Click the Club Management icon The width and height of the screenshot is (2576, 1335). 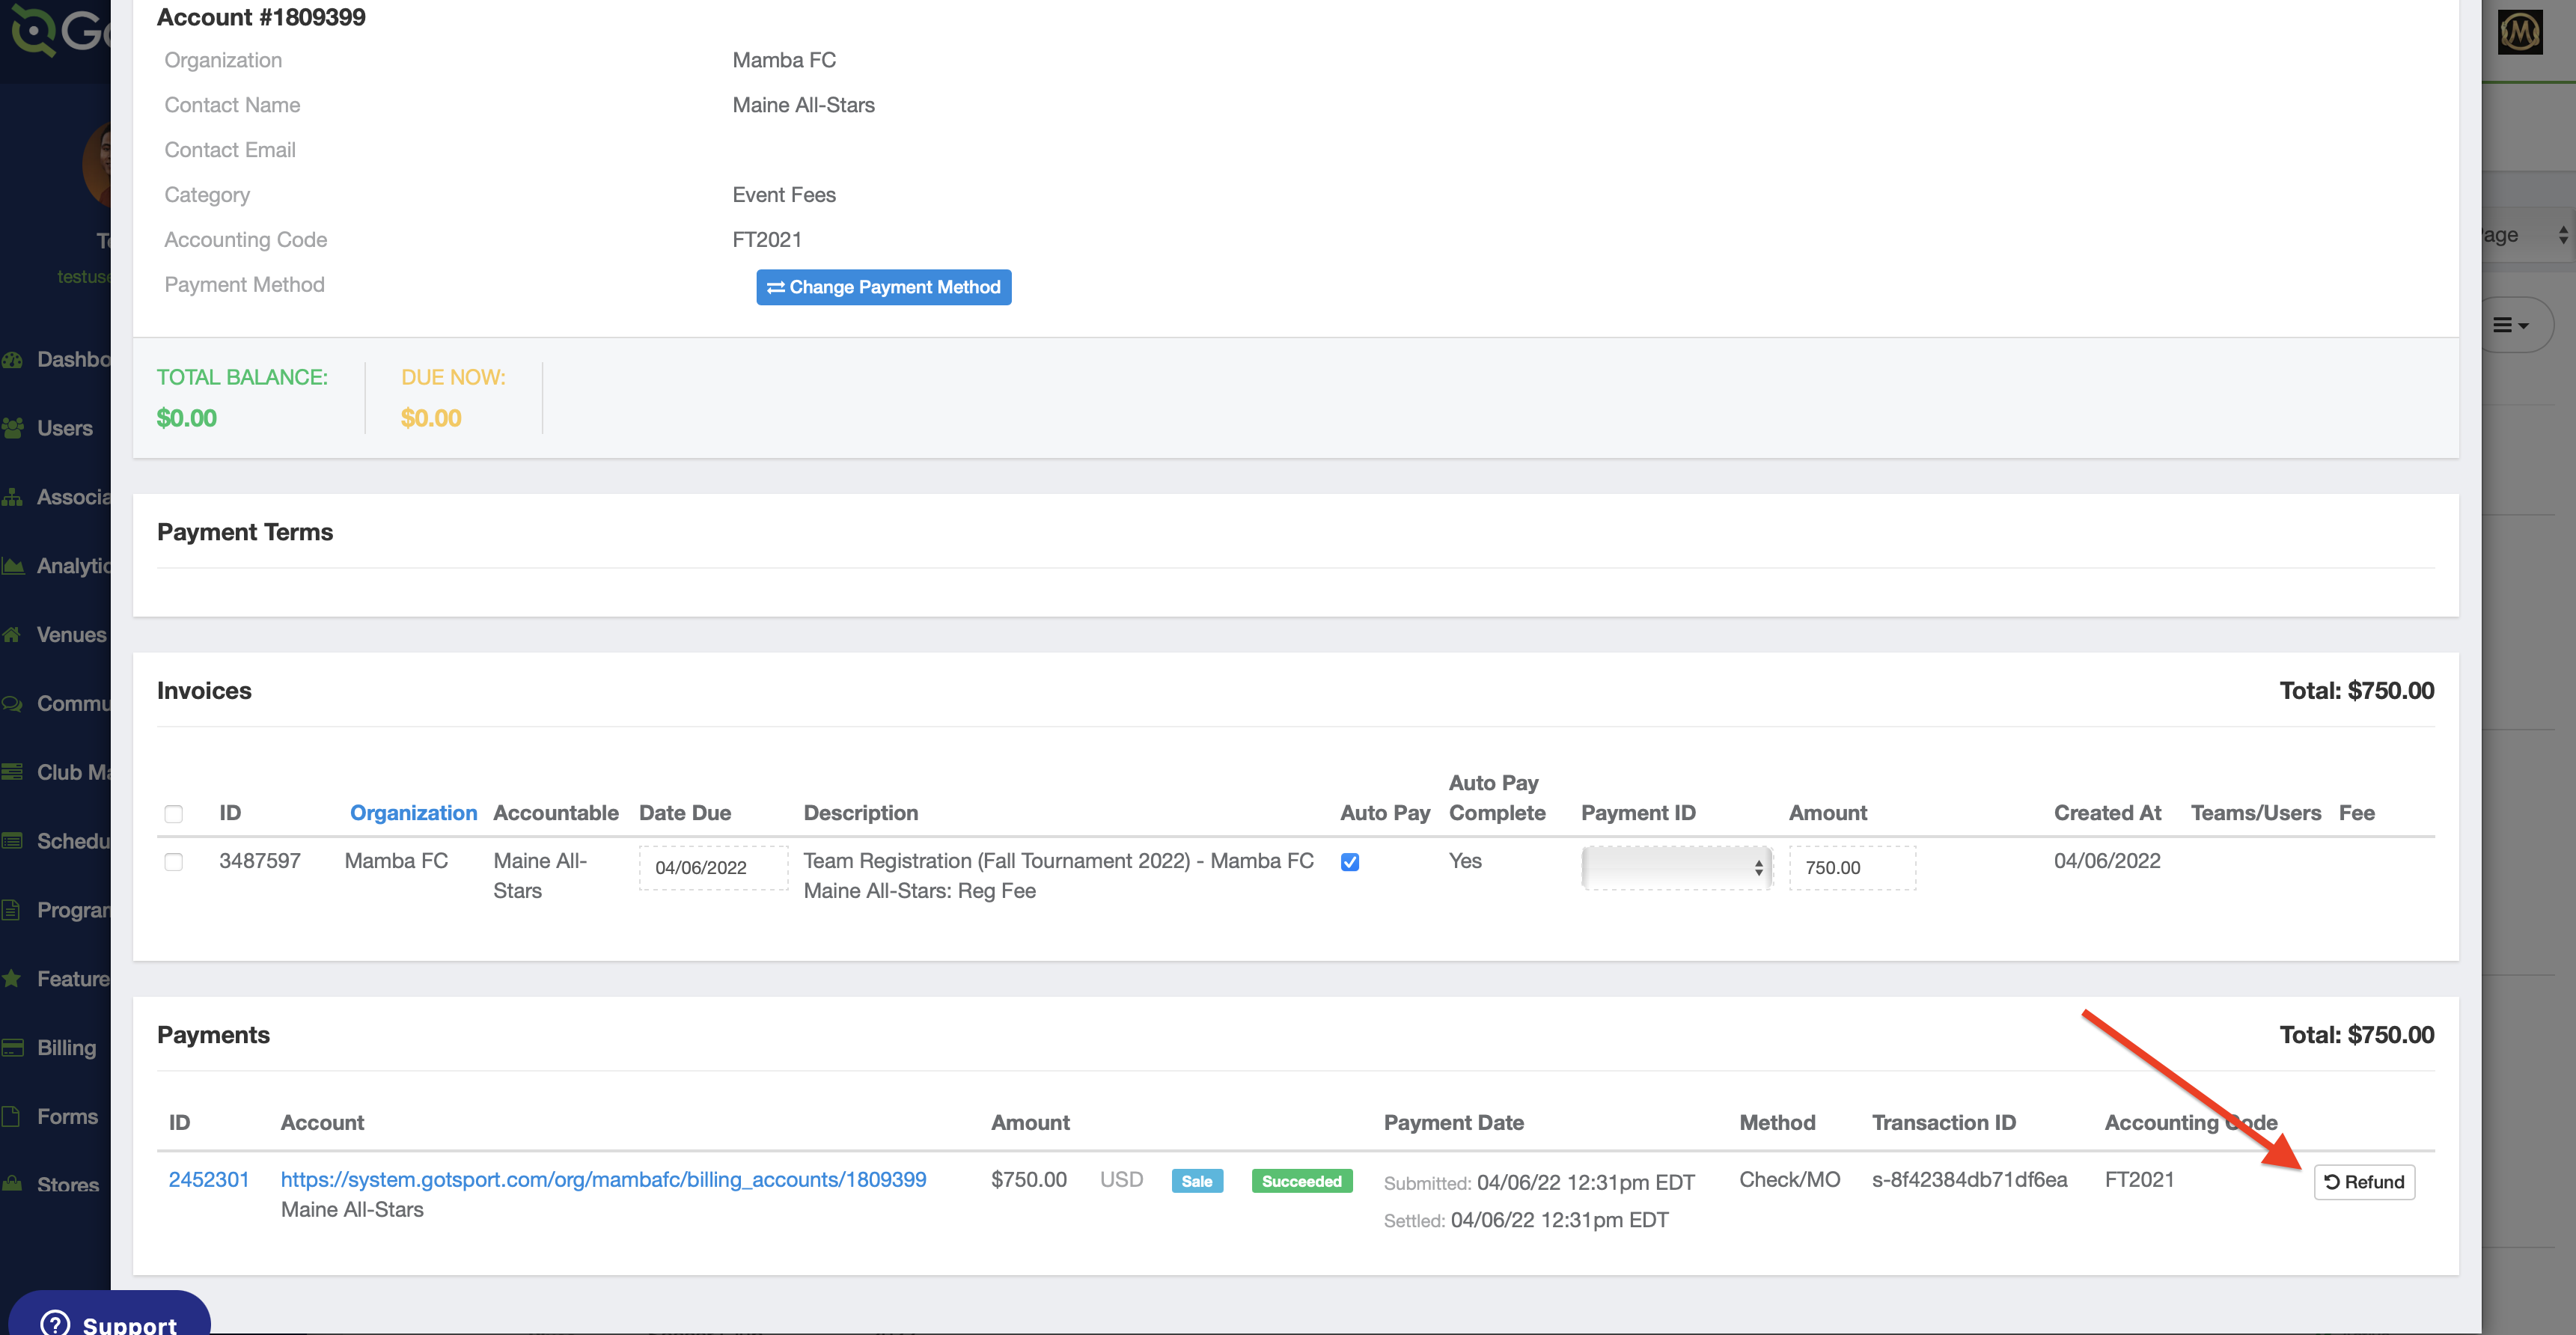[x=12, y=772]
